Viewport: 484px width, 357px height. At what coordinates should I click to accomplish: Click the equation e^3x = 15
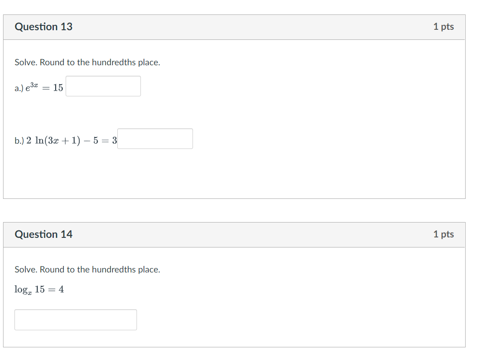(x=44, y=86)
